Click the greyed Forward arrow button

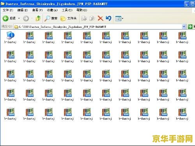[26, 18]
